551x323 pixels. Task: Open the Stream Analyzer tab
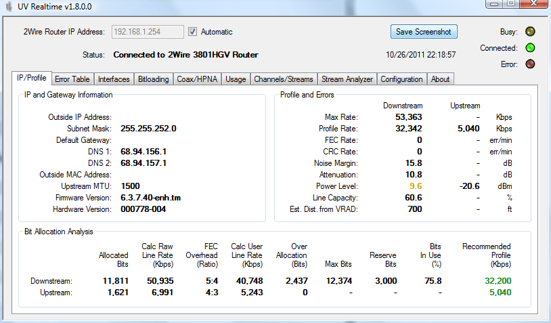[x=347, y=79]
